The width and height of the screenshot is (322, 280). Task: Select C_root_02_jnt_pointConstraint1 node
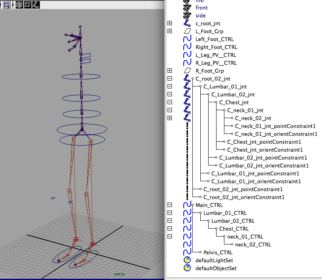tap(243, 189)
